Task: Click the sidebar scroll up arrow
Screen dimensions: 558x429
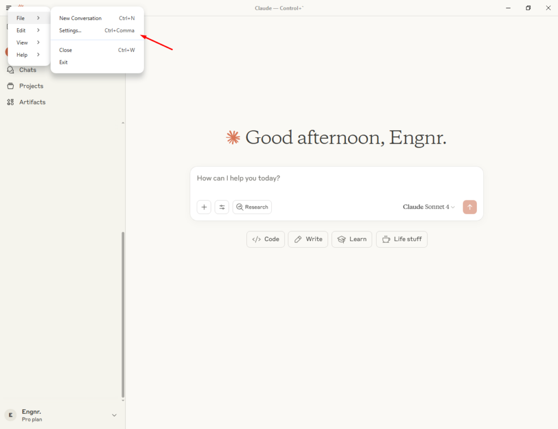Action: click(x=123, y=123)
